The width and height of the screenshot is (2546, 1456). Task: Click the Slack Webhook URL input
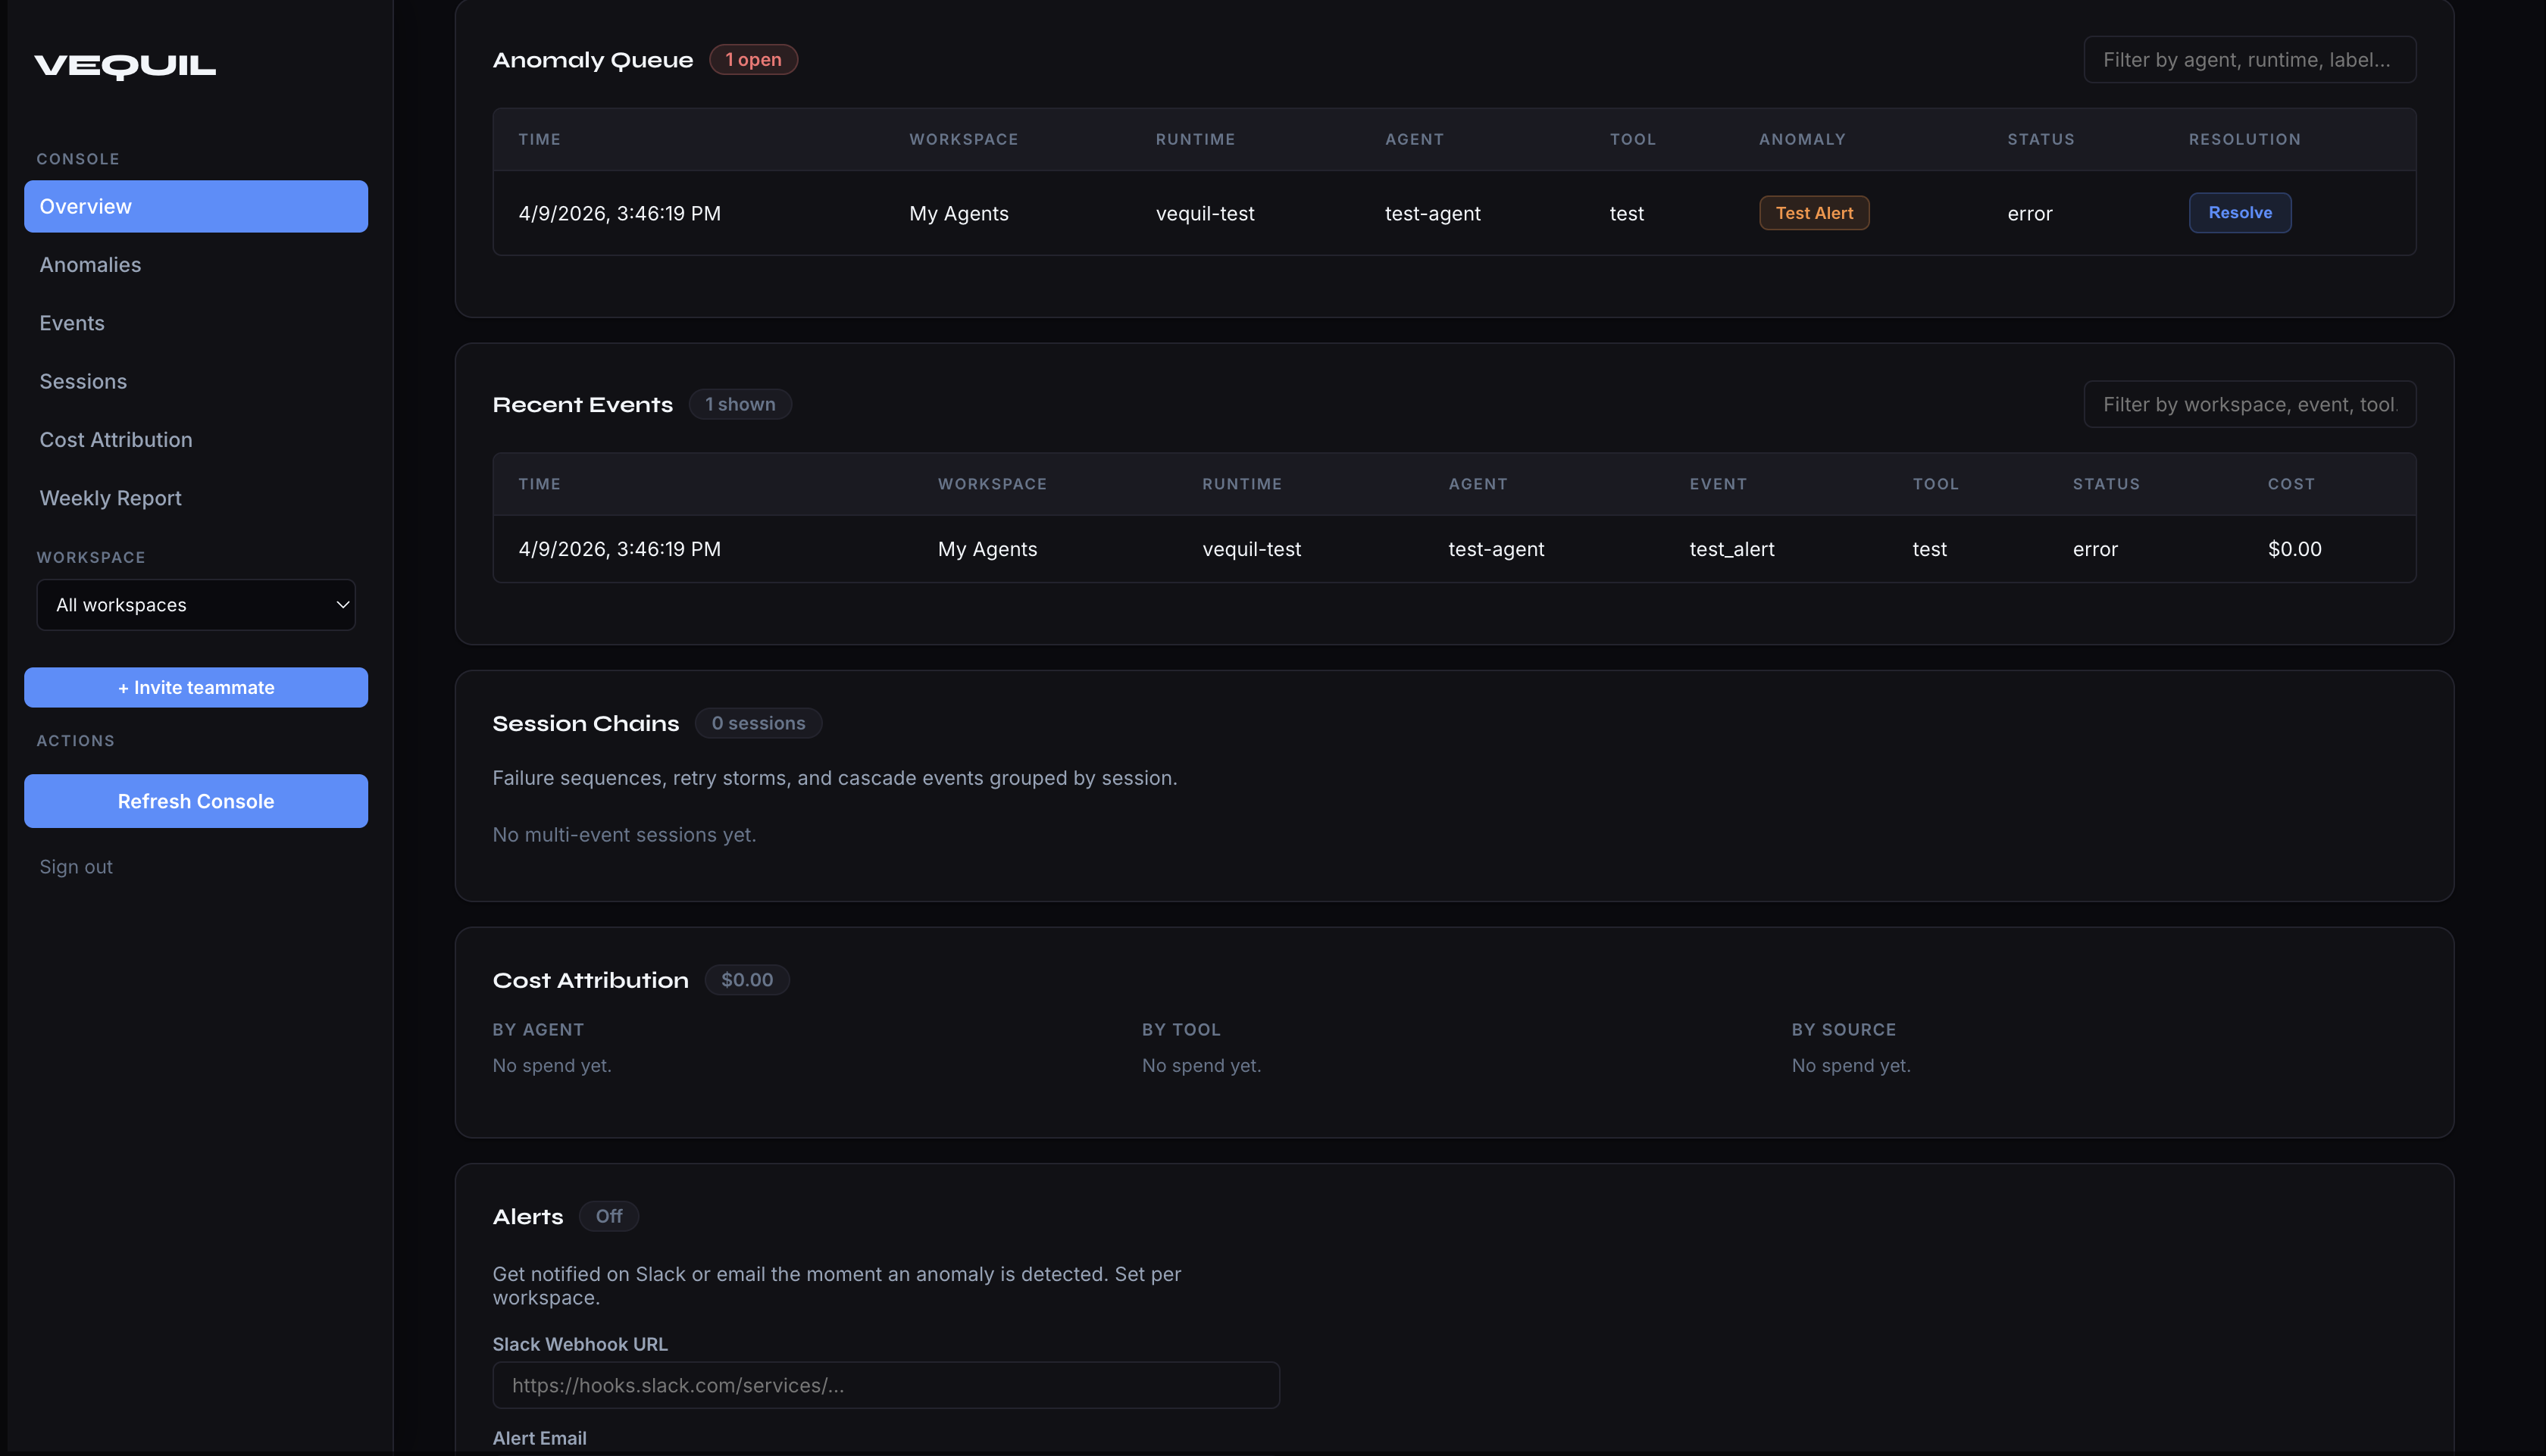click(x=885, y=1385)
